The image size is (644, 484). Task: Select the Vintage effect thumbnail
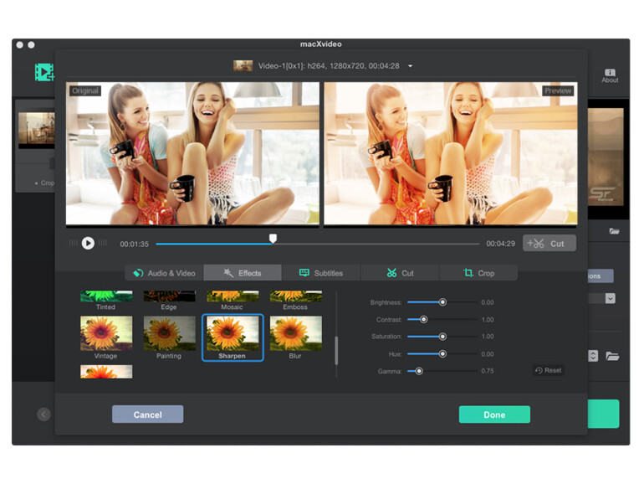tap(106, 333)
